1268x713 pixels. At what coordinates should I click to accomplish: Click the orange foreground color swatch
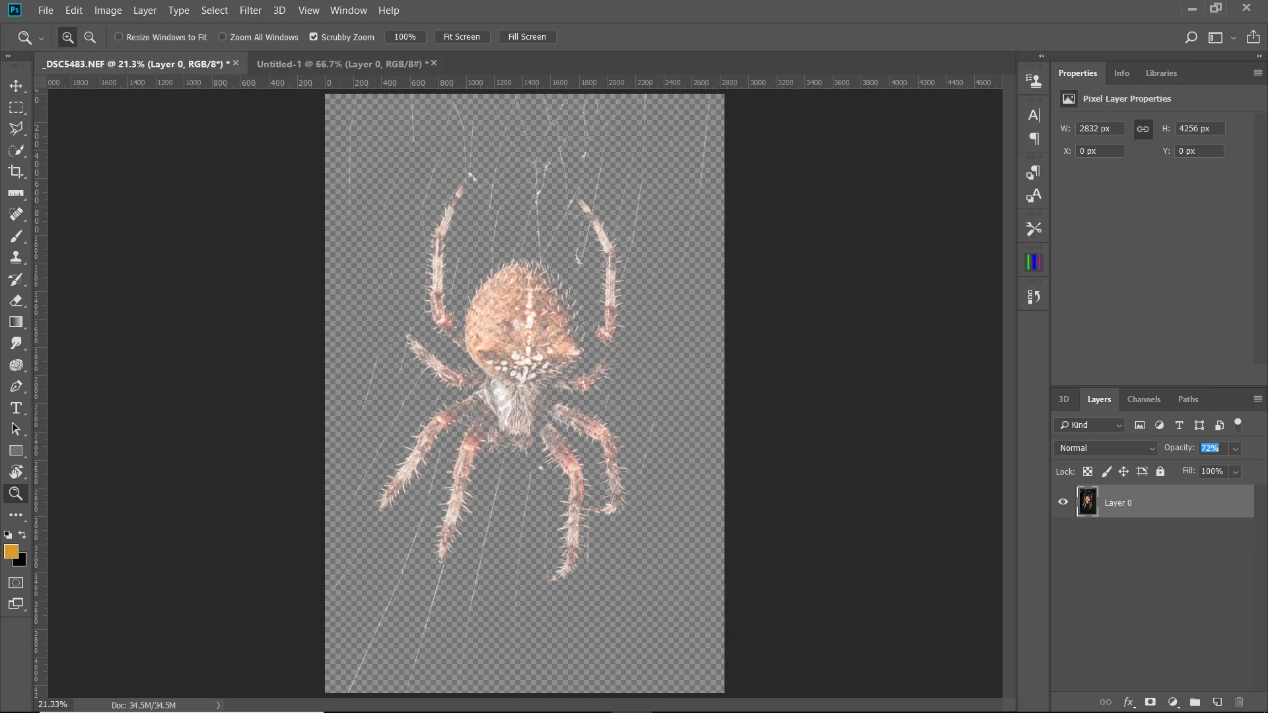11,552
